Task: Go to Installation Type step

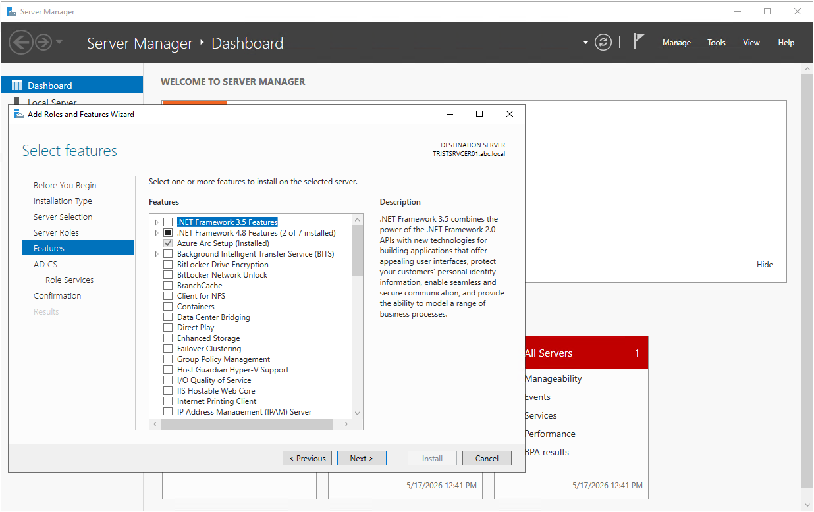Action: coord(63,201)
